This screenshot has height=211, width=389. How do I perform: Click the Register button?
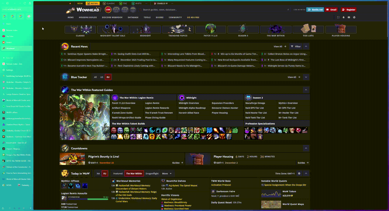coord(349,10)
